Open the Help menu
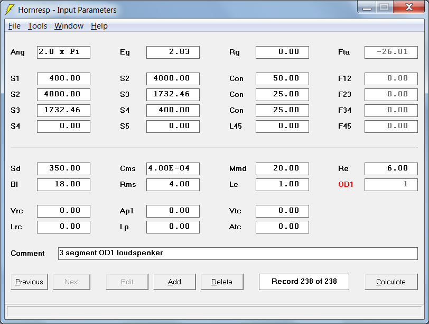Screen dimensions: 429x324 click(x=99, y=26)
